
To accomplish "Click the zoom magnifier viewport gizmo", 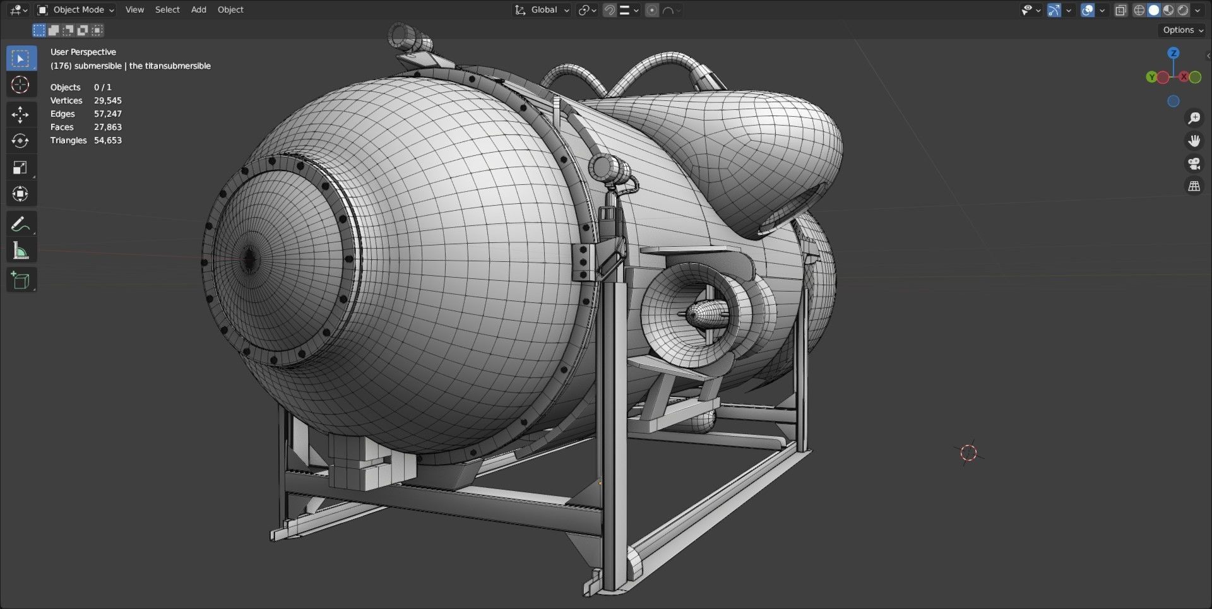I will pos(1194,118).
